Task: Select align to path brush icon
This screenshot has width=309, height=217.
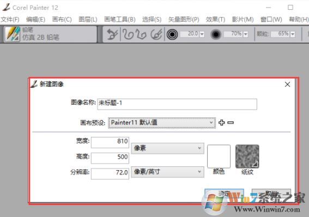Action: click(156, 34)
